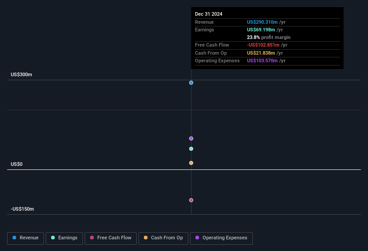Click the US$0 axis label

pos(17,164)
